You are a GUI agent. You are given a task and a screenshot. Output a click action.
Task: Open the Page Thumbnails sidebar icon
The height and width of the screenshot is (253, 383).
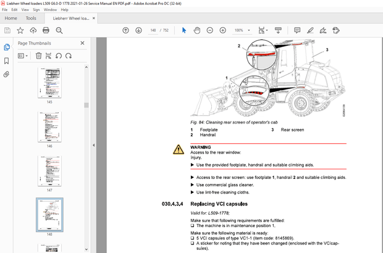click(7, 47)
